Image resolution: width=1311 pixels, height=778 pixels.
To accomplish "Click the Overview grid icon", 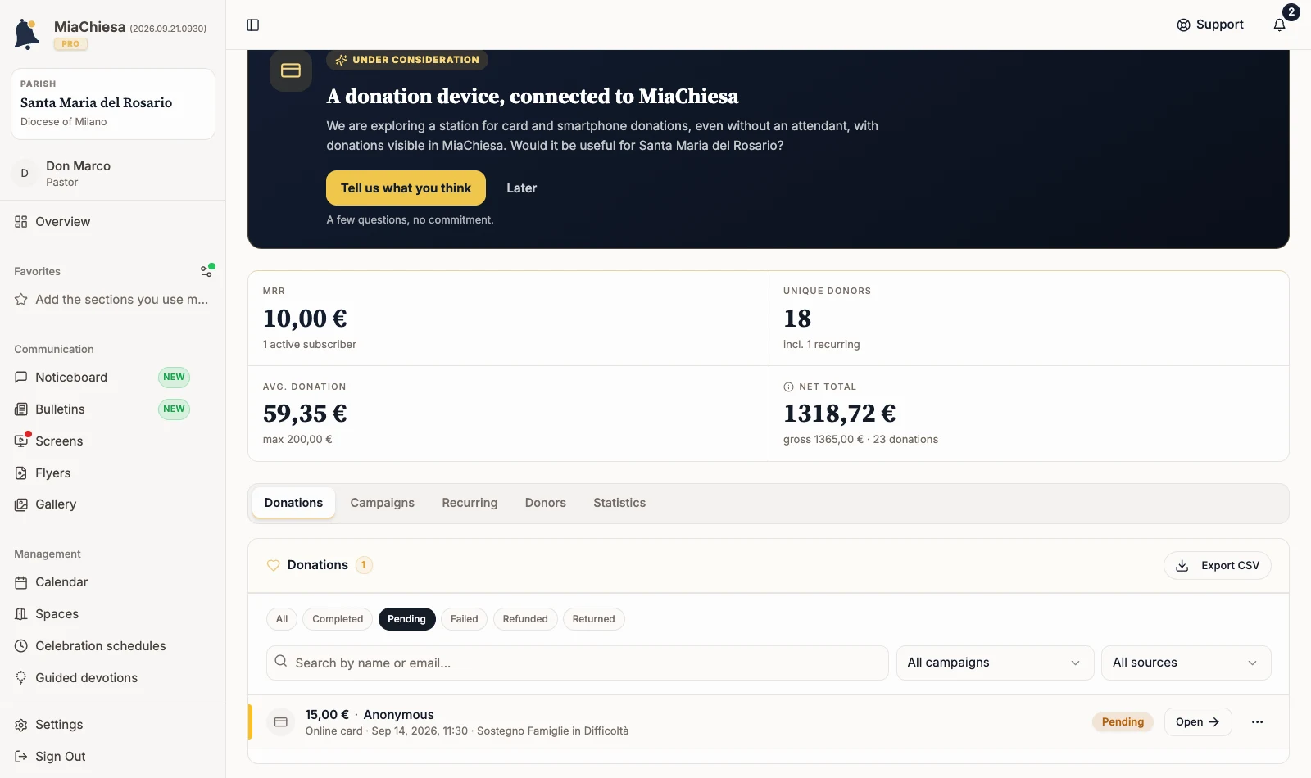I will click(x=21, y=222).
